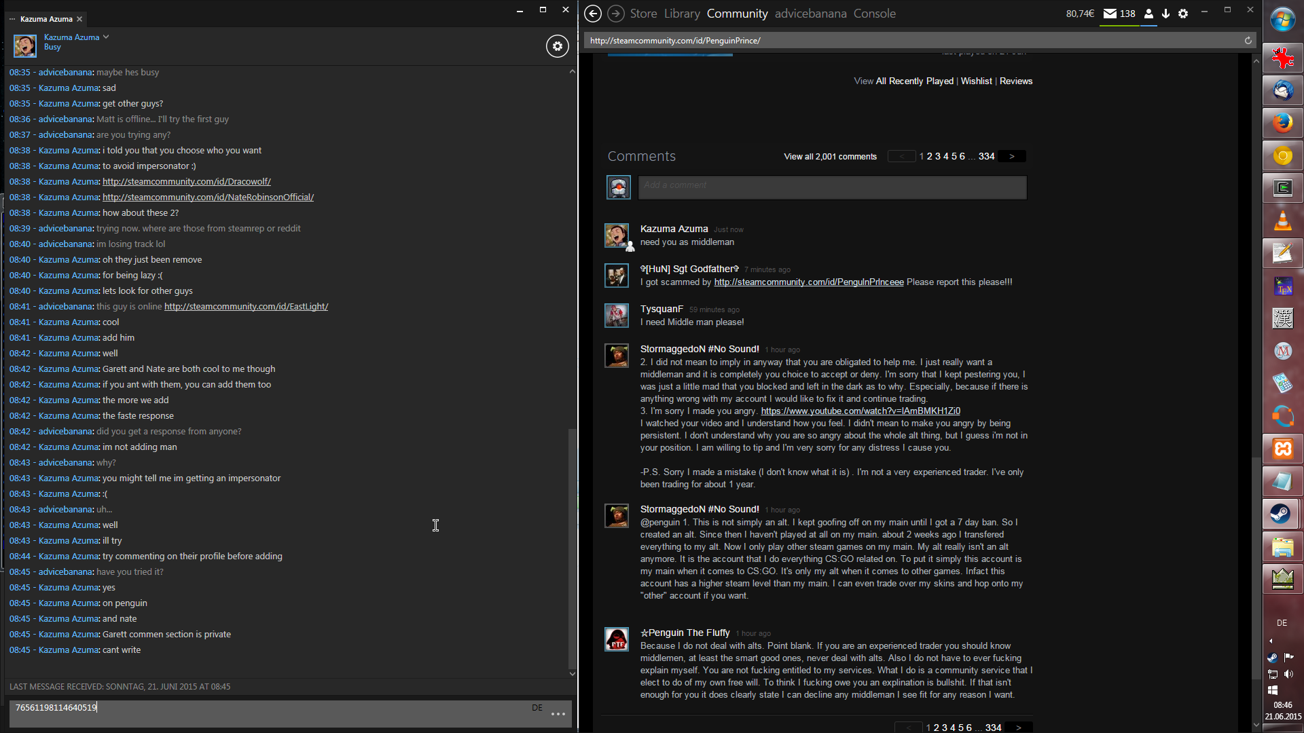1304x733 pixels.
Task: Click View all 2,001 comments link
Action: click(830, 157)
